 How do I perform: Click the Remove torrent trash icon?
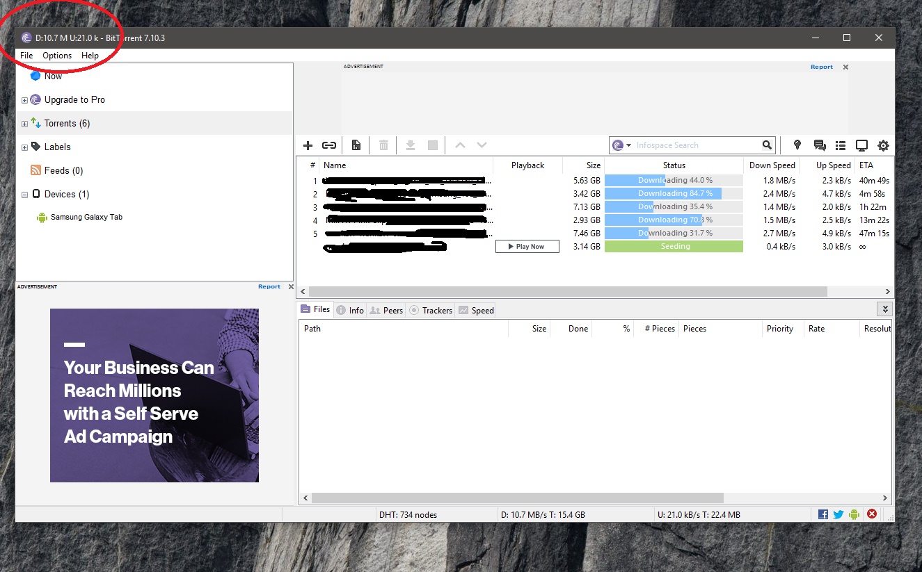coord(383,145)
